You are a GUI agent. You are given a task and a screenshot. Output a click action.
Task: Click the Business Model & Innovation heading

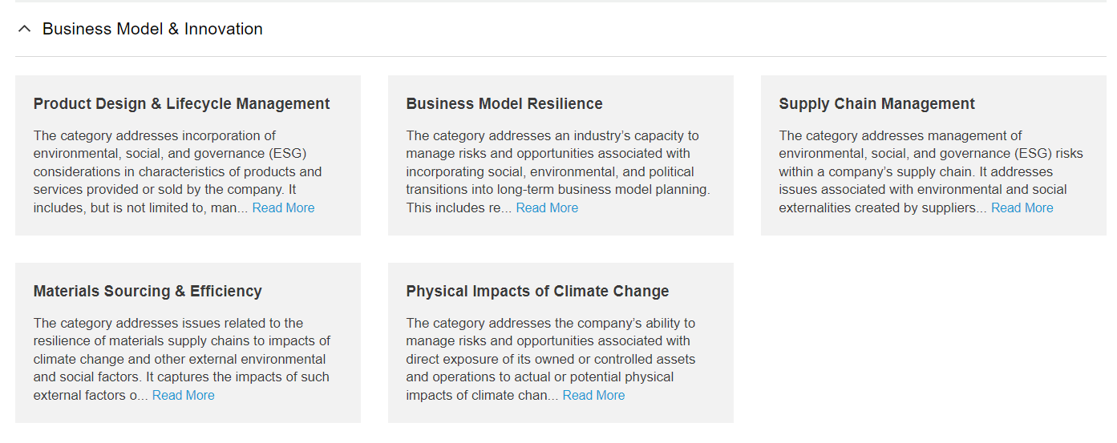(152, 29)
